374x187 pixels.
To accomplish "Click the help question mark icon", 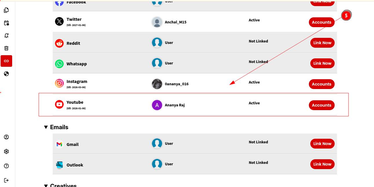I will point(6,166).
